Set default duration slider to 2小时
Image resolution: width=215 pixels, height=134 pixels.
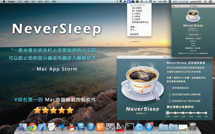pos(191,113)
